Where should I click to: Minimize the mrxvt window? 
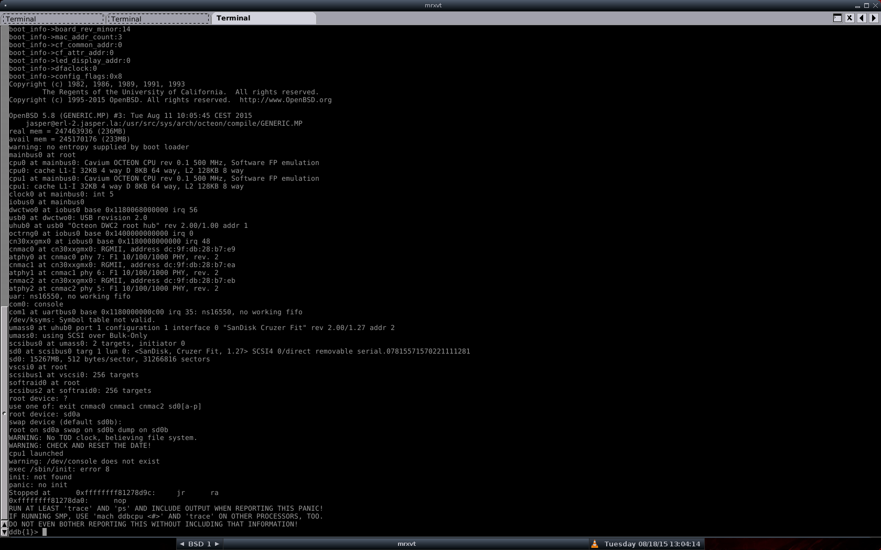pyautogui.click(x=857, y=6)
